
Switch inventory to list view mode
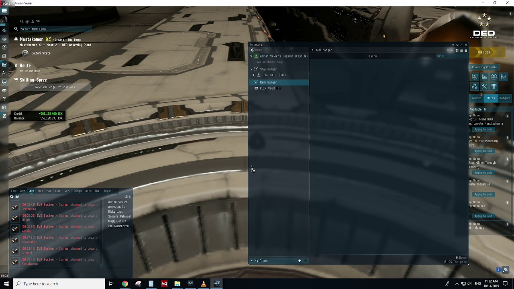pos(466,50)
